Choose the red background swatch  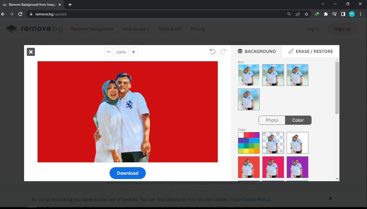(249, 167)
